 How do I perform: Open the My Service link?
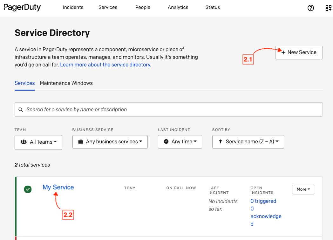(x=58, y=187)
